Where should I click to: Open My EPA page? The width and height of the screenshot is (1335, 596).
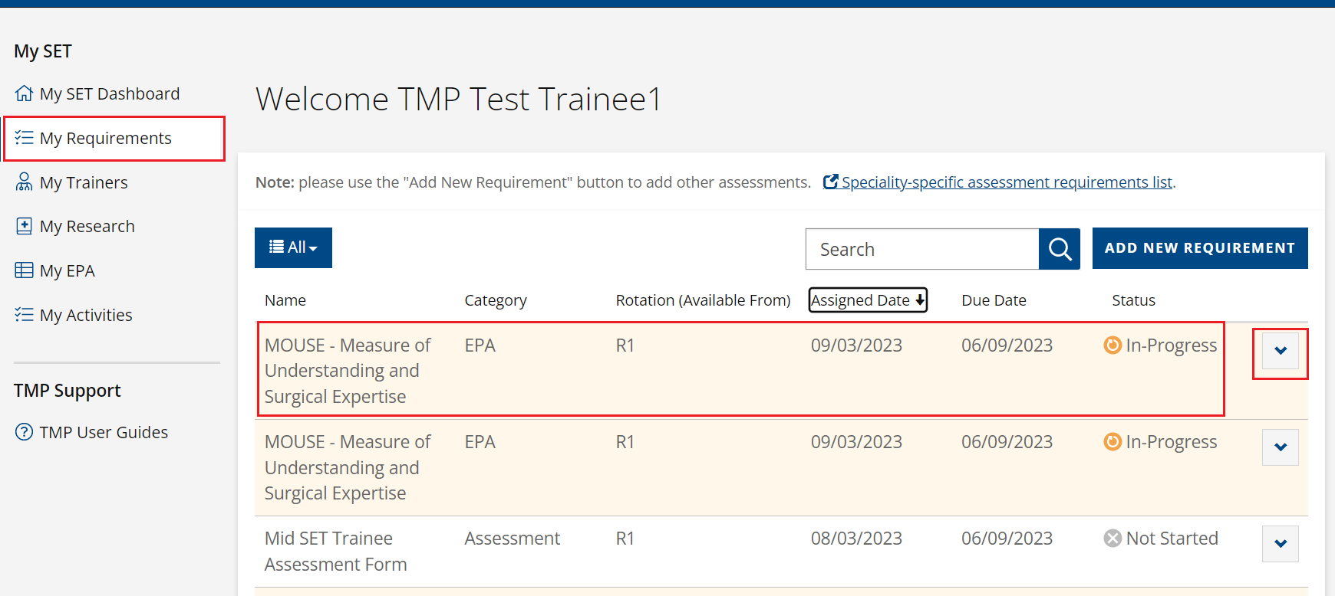pyautogui.click(x=68, y=270)
